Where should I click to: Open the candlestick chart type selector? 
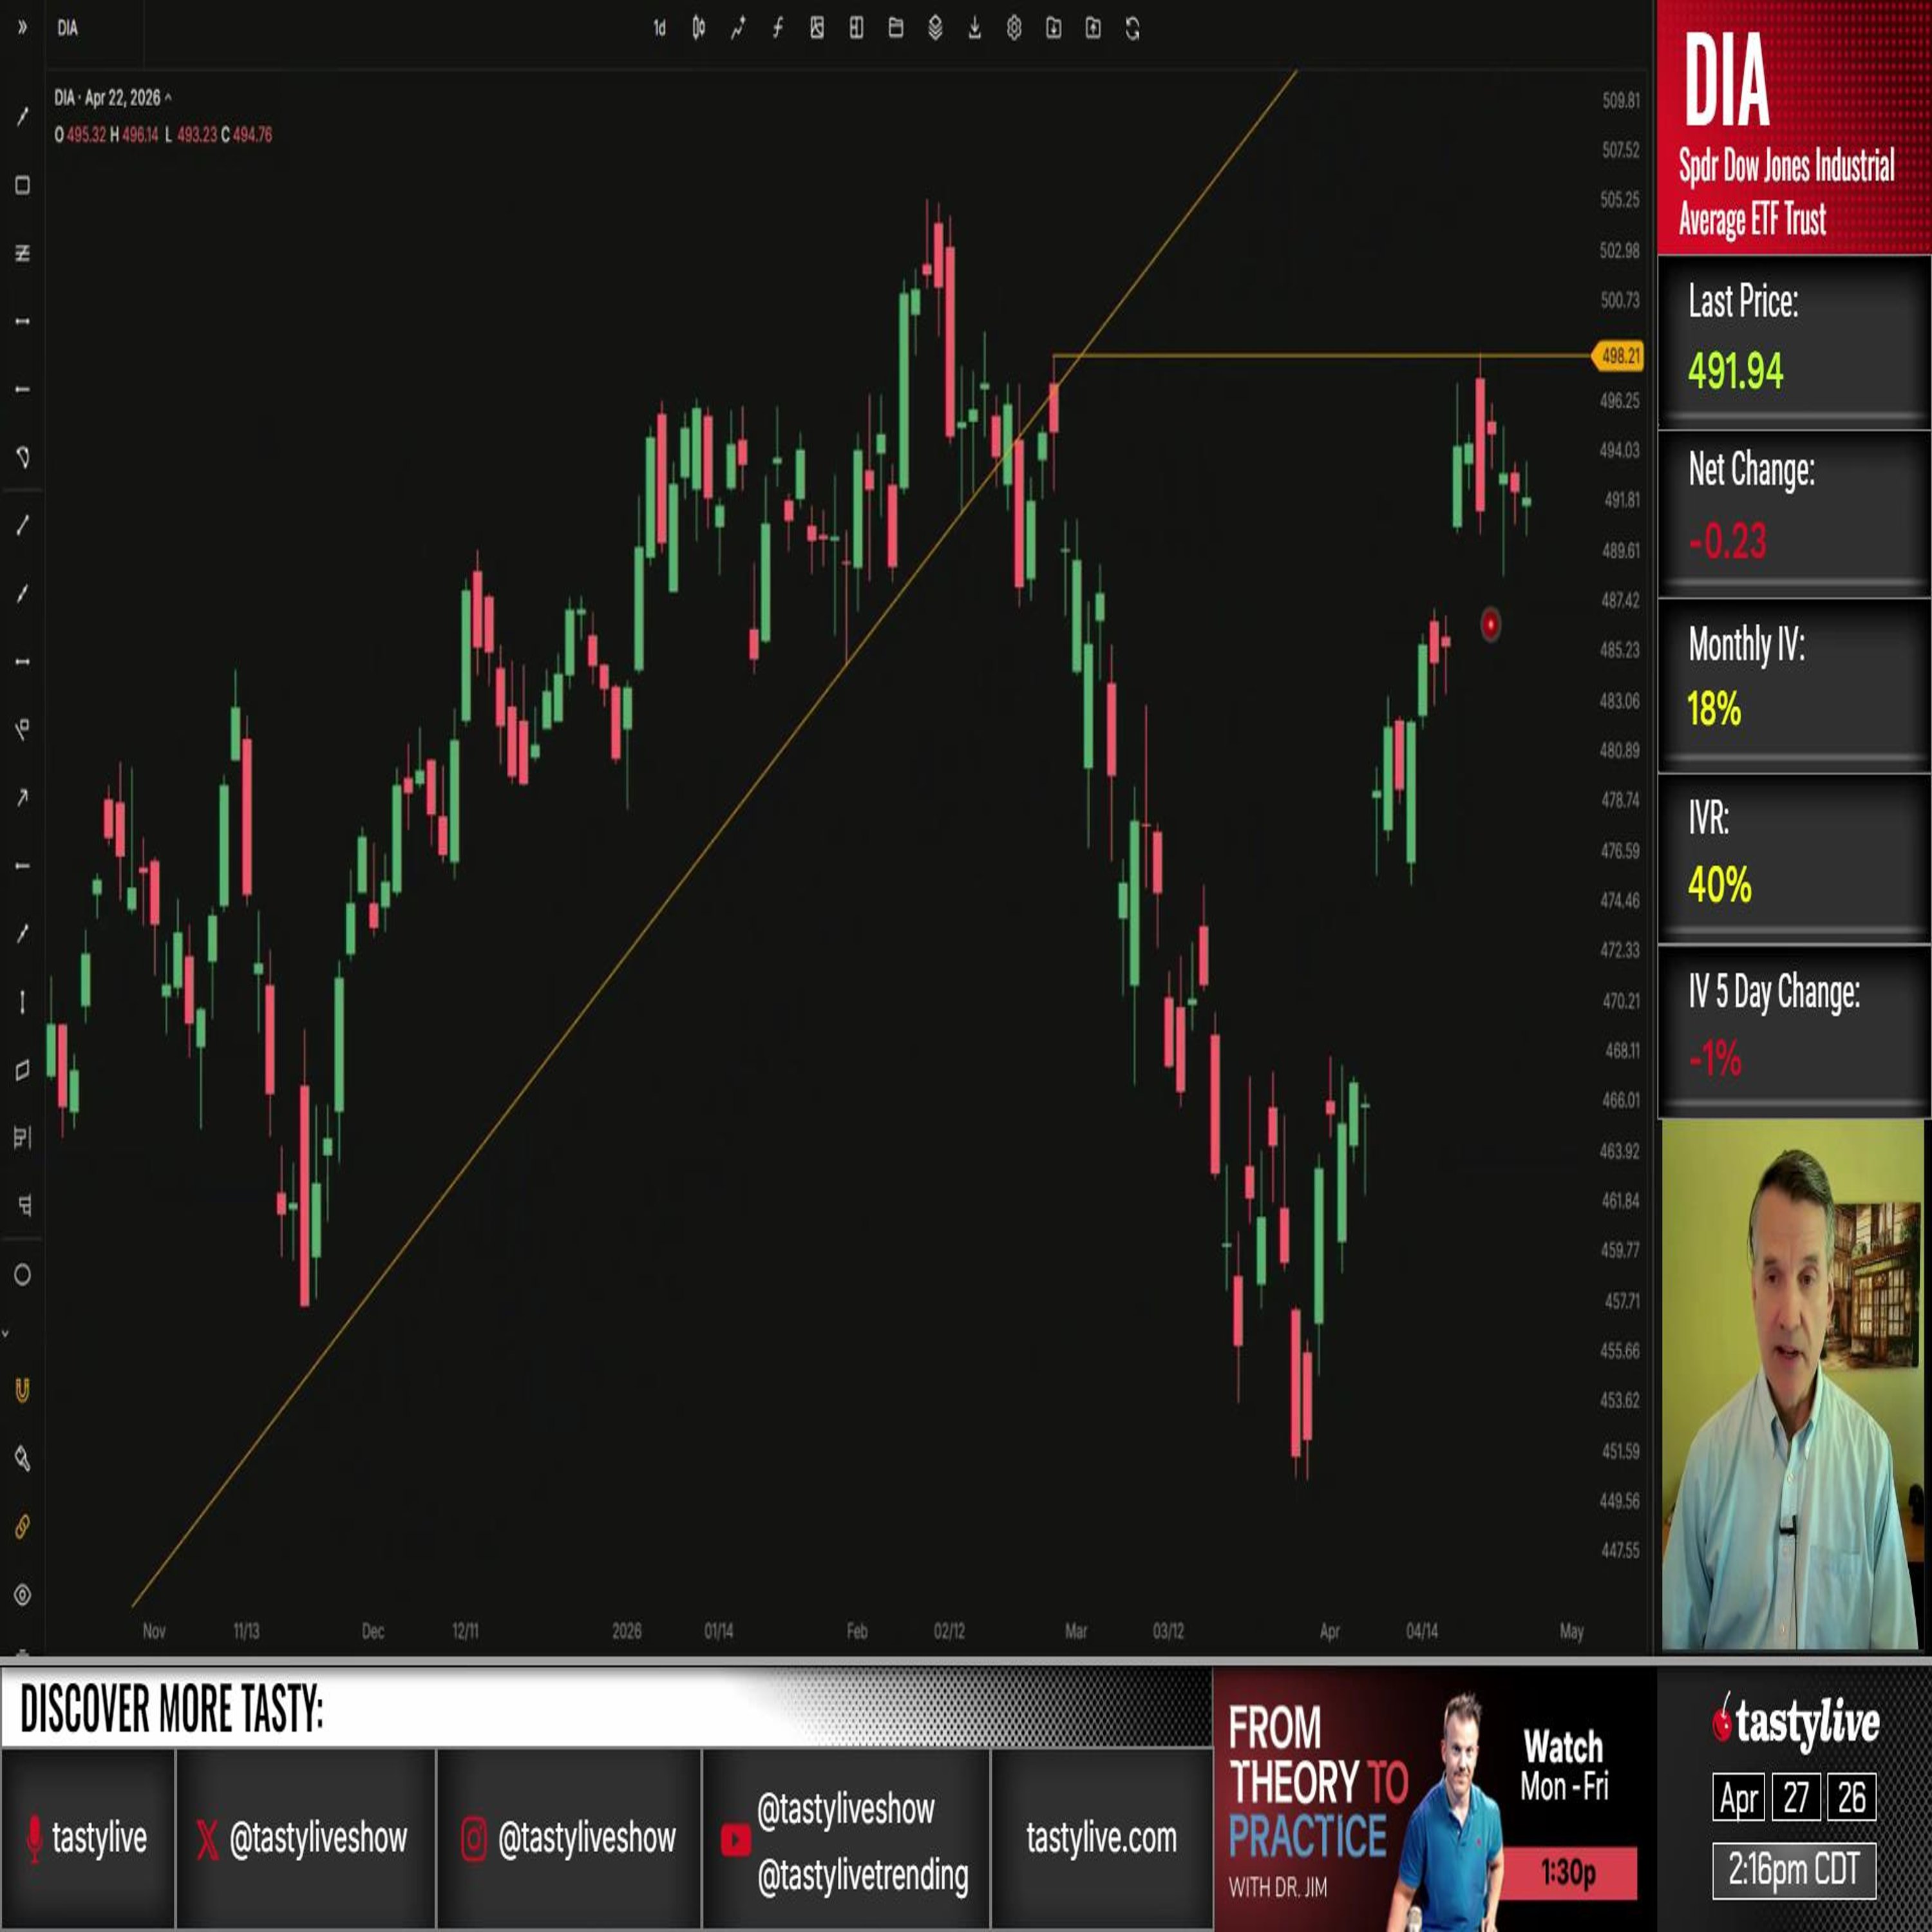pyautogui.click(x=698, y=29)
